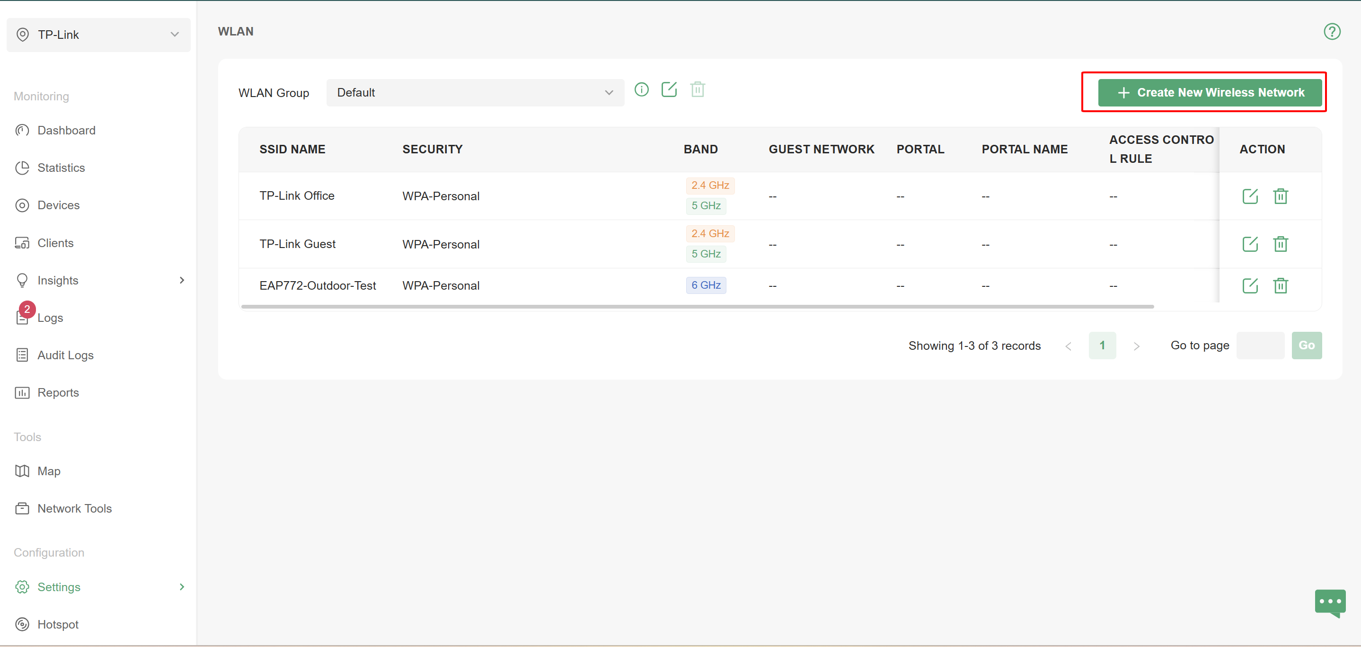Open the Map tool
The width and height of the screenshot is (1361, 647).
[49, 471]
